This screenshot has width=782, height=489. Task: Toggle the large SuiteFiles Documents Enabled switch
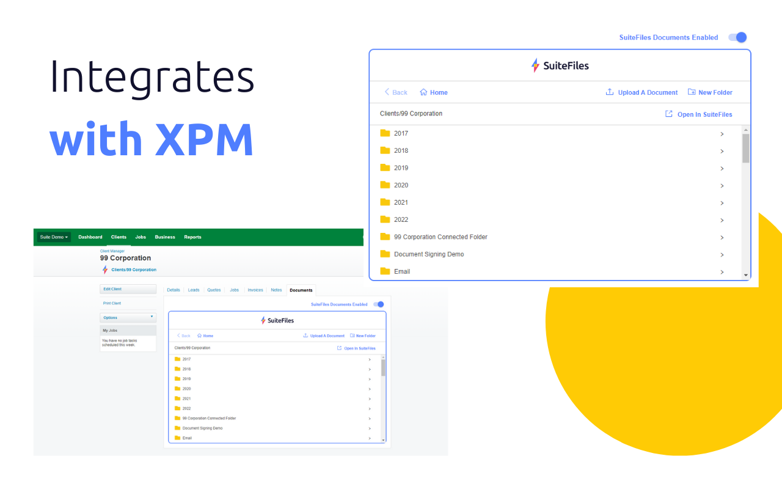738,37
